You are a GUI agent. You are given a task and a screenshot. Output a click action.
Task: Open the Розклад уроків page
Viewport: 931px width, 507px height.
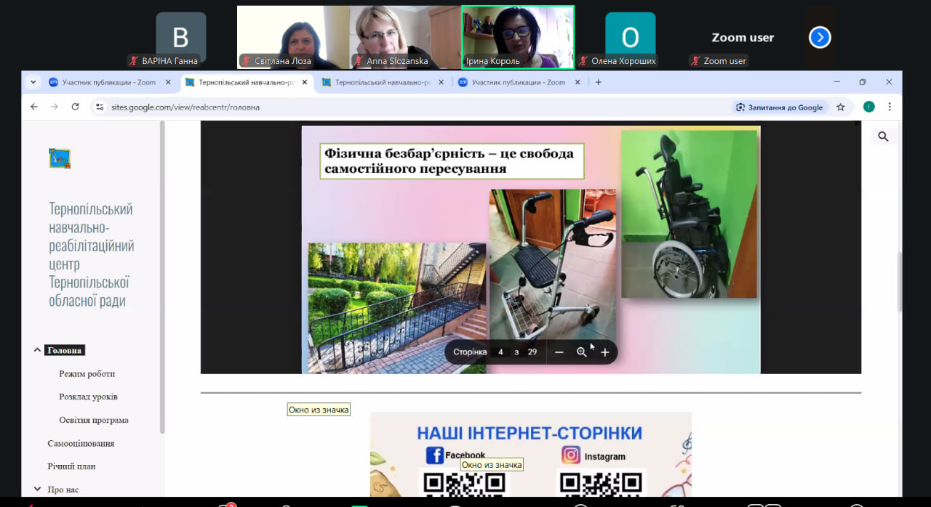88,397
